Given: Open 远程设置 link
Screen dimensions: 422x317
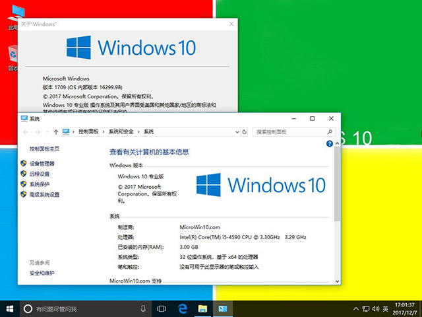Looking at the screenshot, I should (40, 174).
